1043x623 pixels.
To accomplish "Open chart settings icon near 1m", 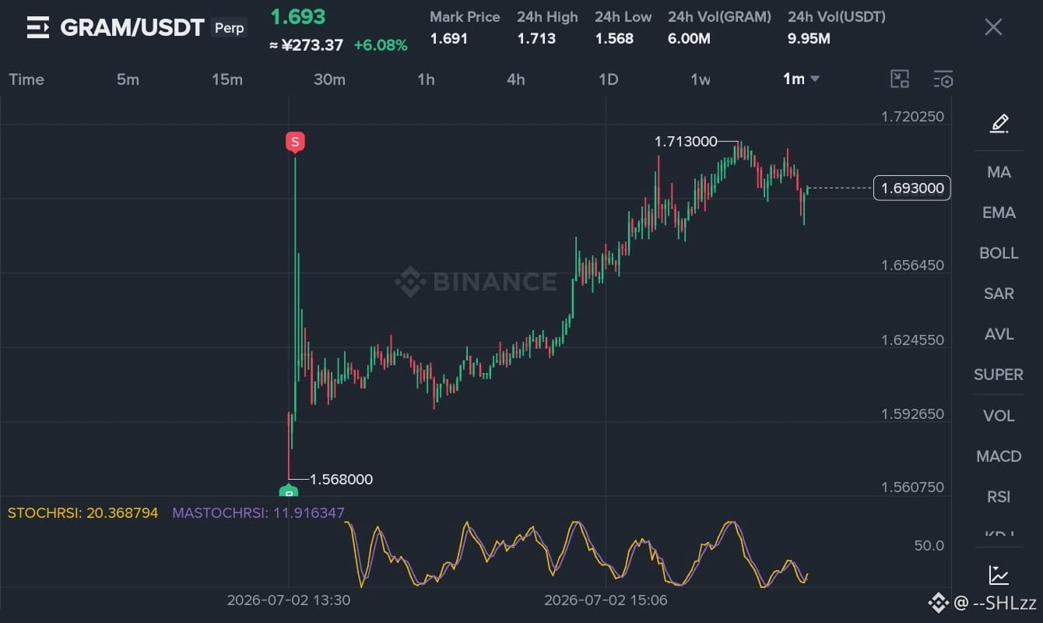I will (x=943, y=79).
